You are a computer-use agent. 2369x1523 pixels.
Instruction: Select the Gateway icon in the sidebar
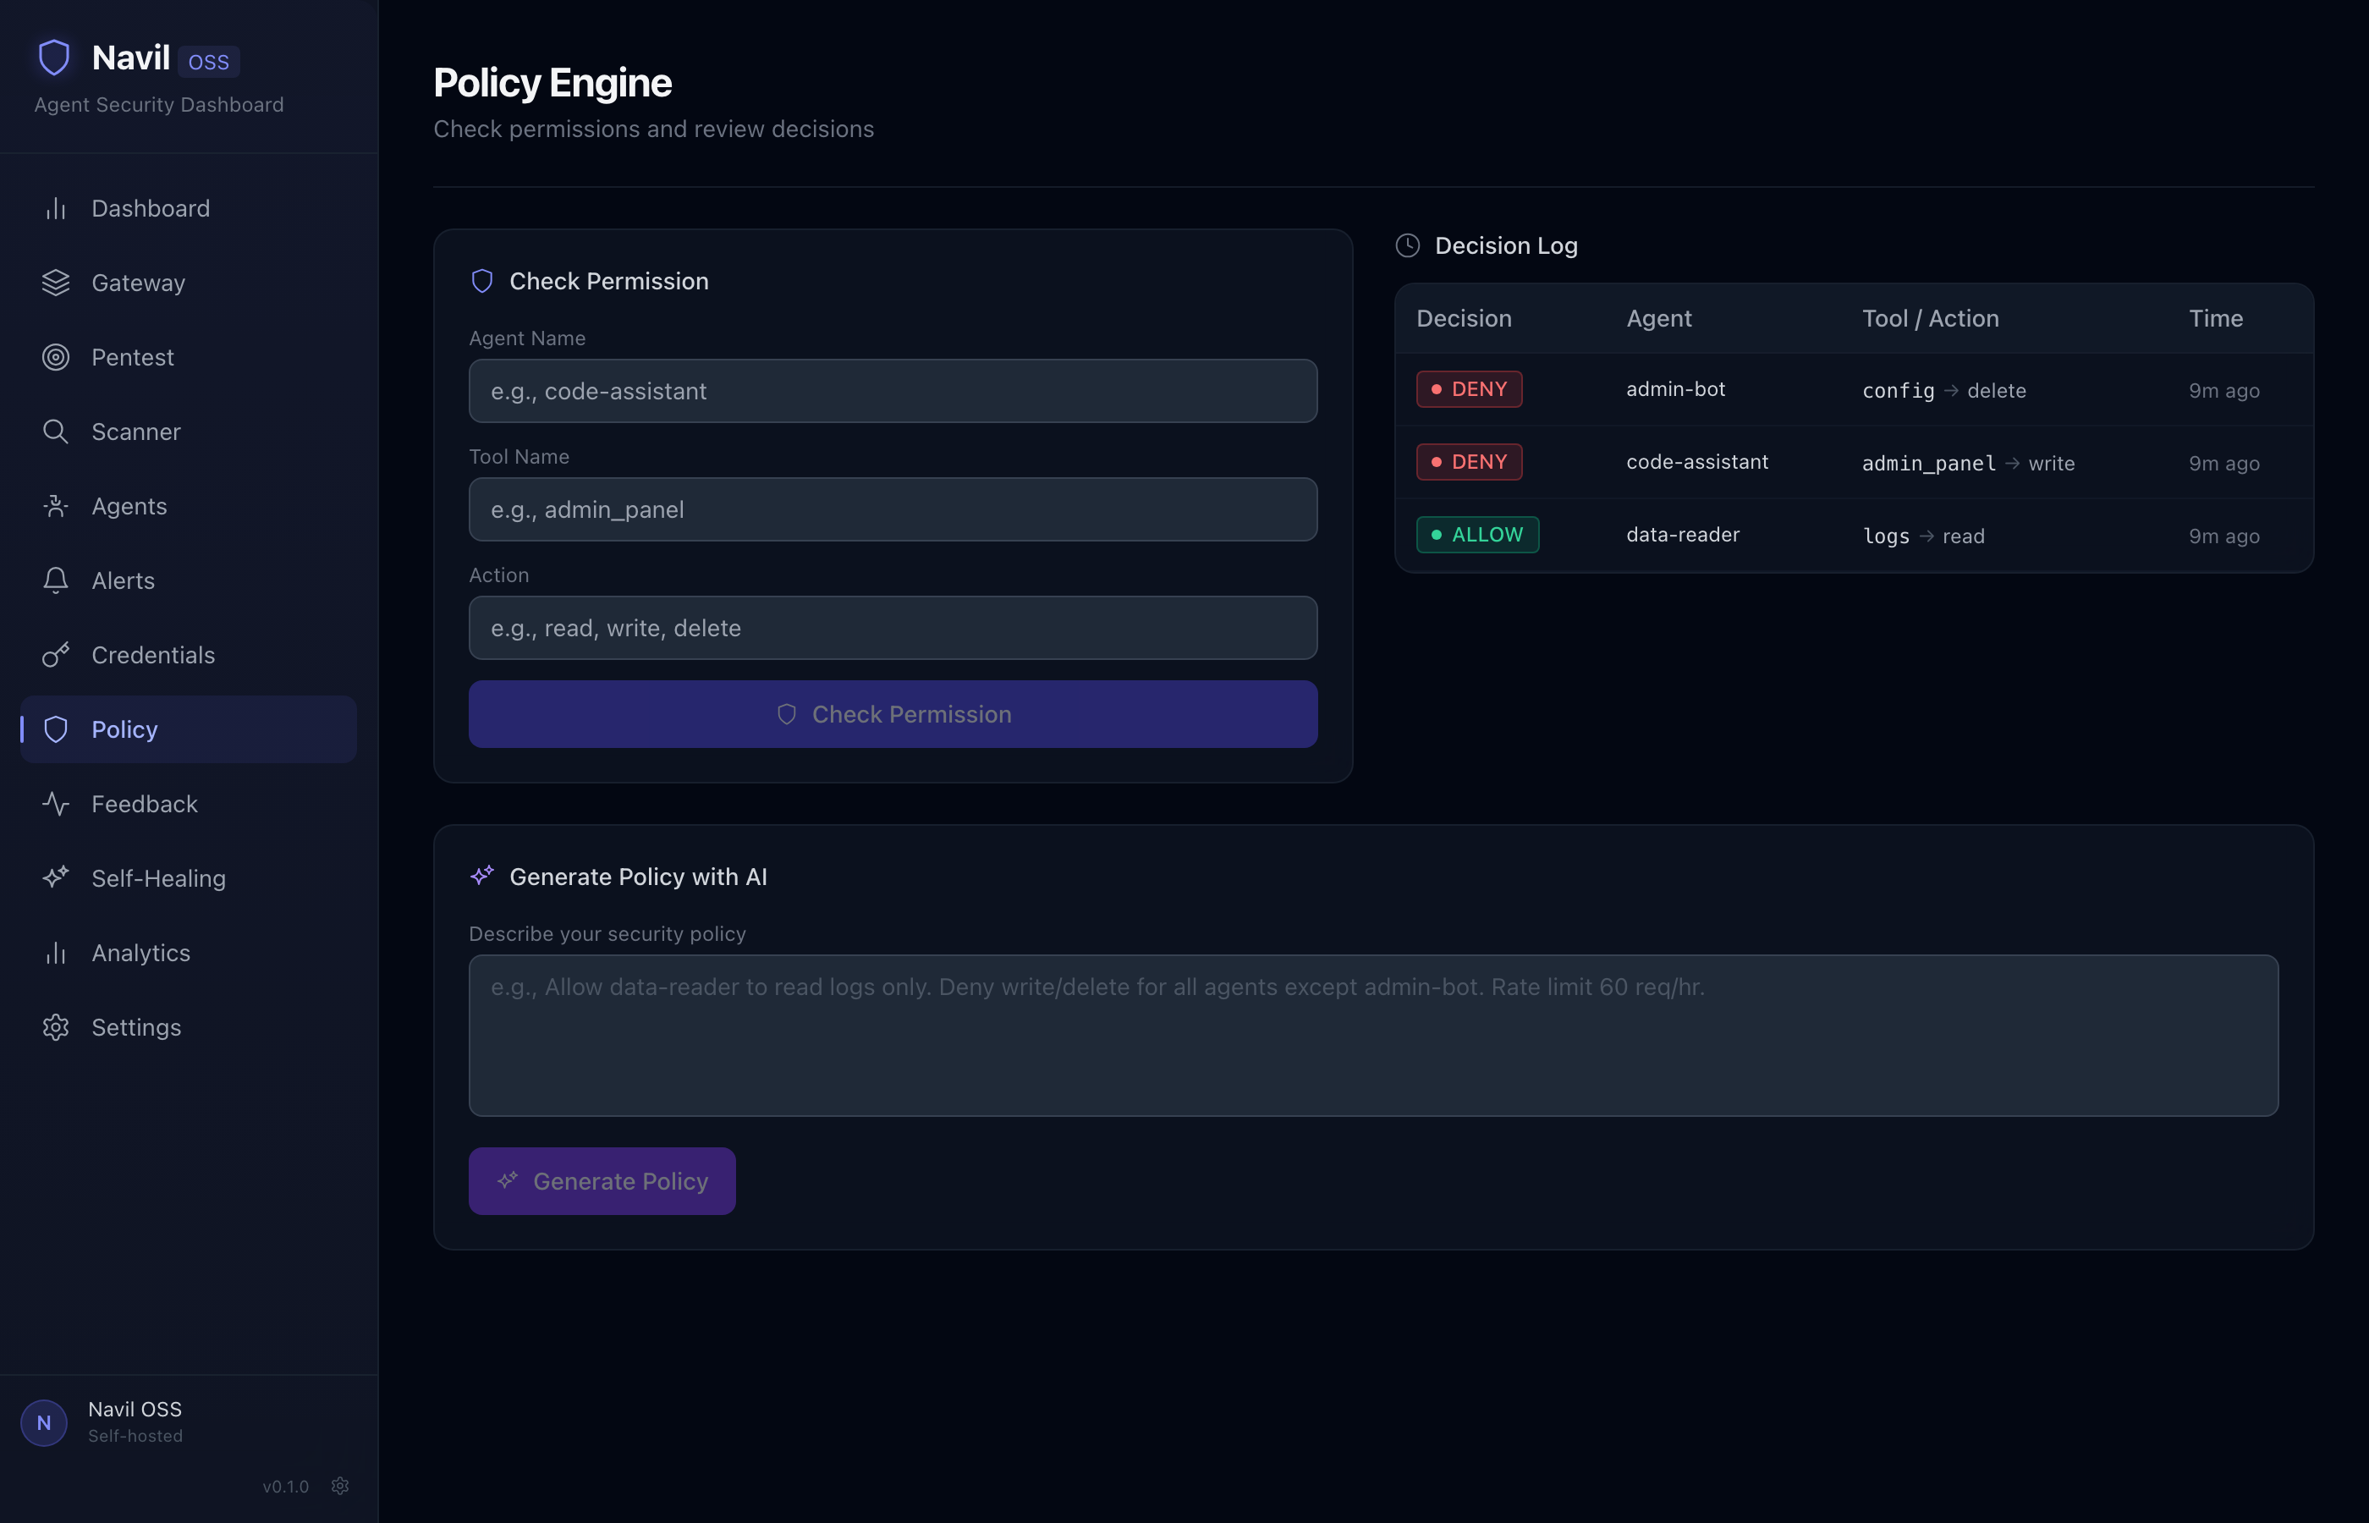[x=54, y=283]
